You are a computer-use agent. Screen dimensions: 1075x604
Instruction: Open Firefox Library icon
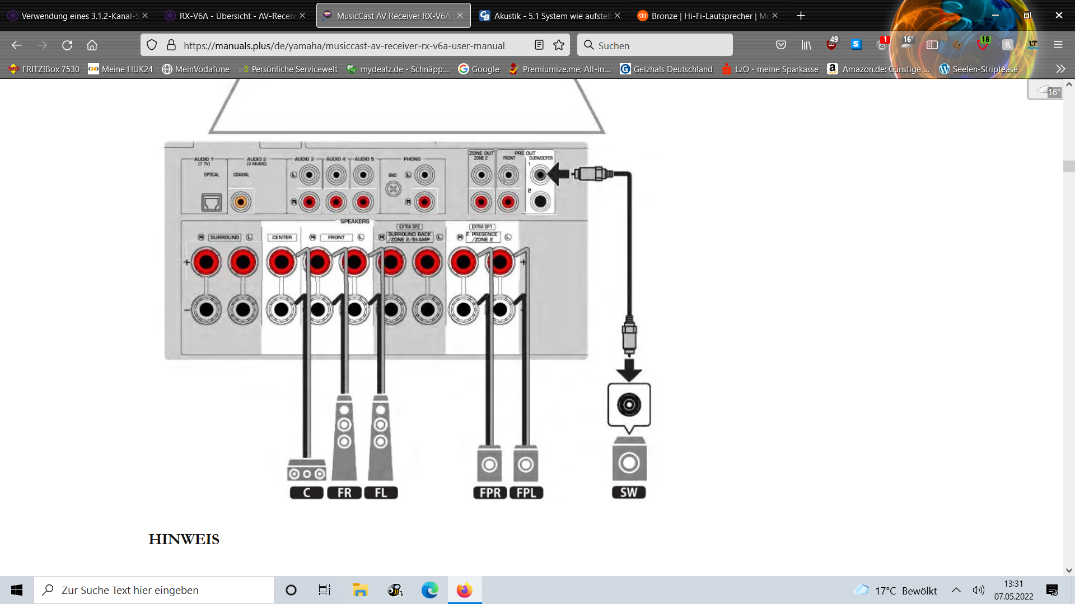tap(806, 45)
